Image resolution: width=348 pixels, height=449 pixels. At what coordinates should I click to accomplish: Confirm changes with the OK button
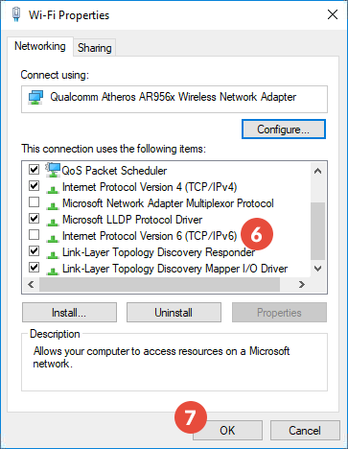coord(227,431)
